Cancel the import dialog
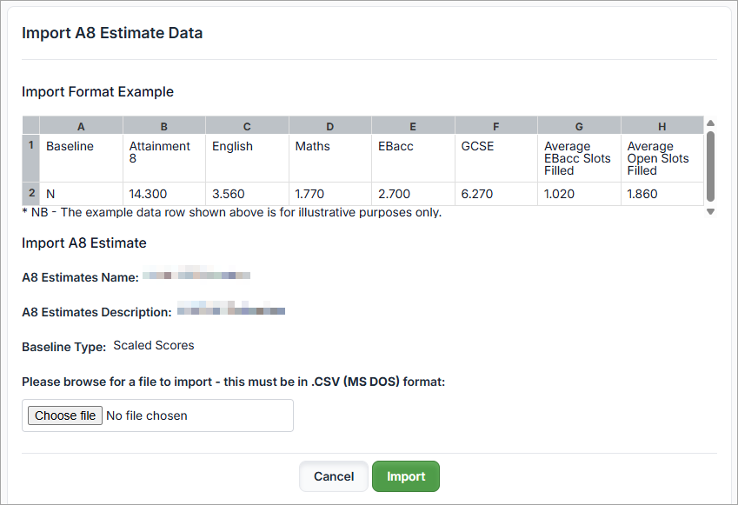738x505 pixels. pos(334,476)
